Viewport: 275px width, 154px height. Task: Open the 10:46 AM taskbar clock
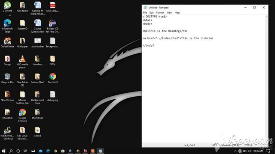tap(258, 151)
